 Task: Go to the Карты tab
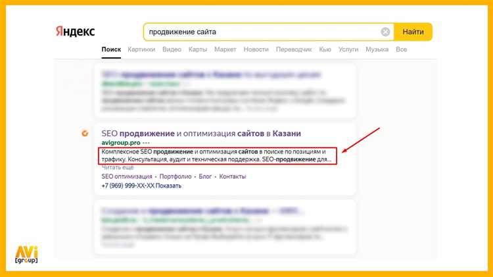tap(198, 49)
